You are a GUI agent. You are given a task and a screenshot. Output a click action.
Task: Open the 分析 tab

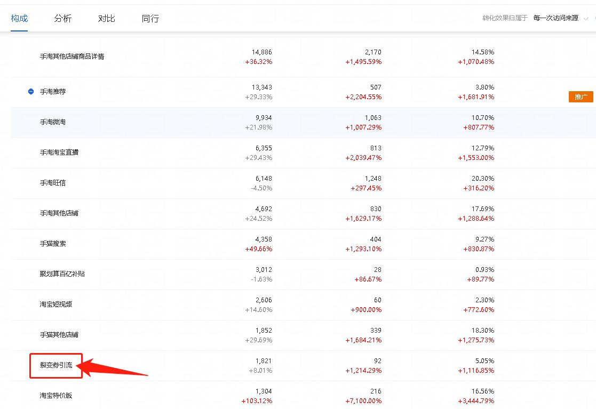[x=62, y=18]
